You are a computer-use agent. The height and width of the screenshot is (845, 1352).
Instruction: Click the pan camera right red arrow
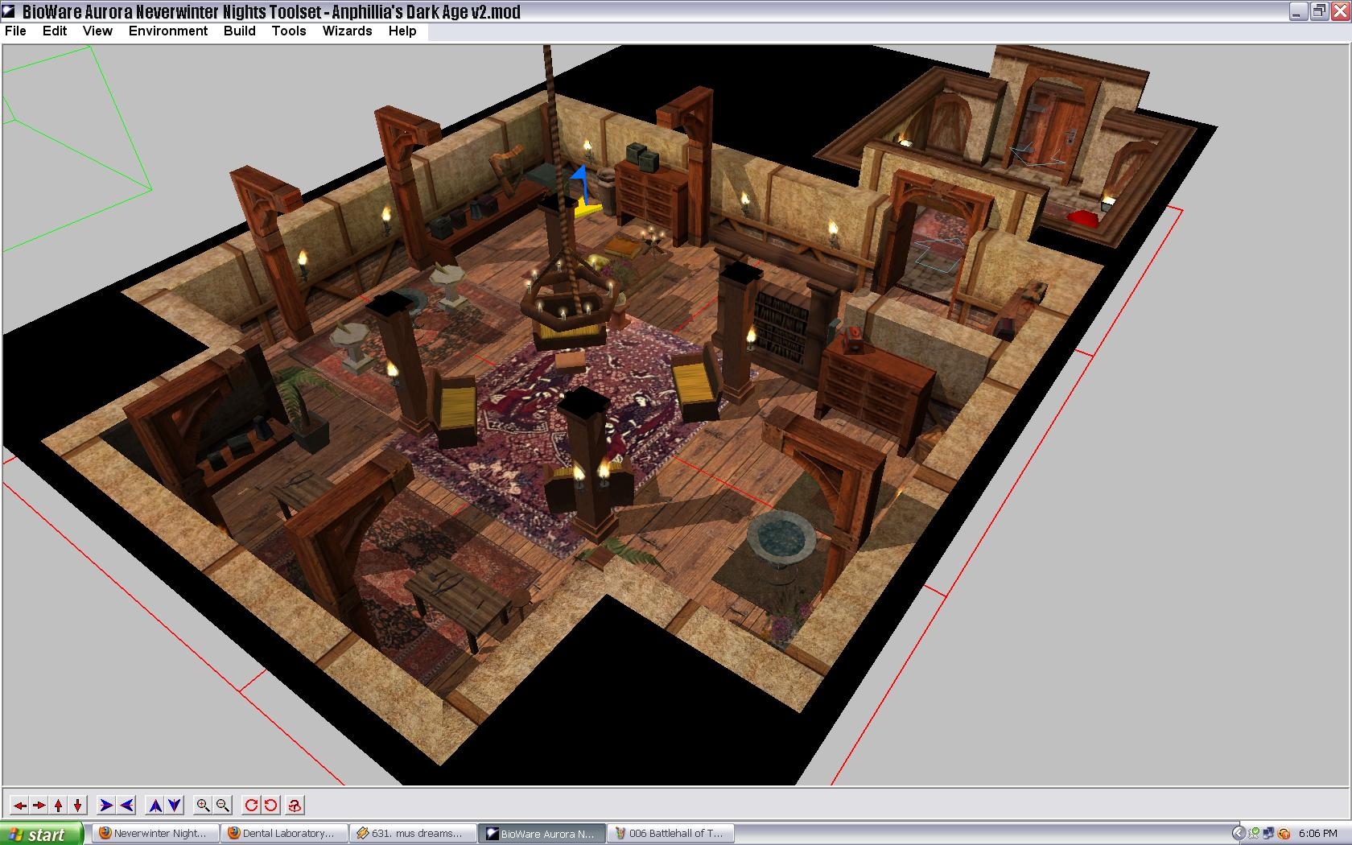pos(39,806)
